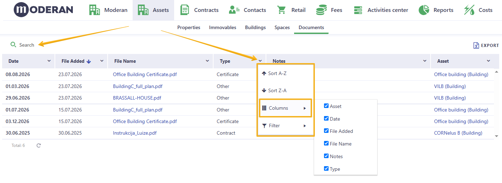This screenshot has width=502, height=183.
Task: Uncheck the Notes column checkbox
Action: pyautogui.click(x=326, y=156)
